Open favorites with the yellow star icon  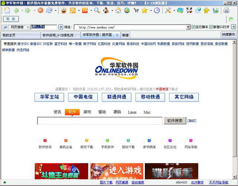tap(145, 10)
